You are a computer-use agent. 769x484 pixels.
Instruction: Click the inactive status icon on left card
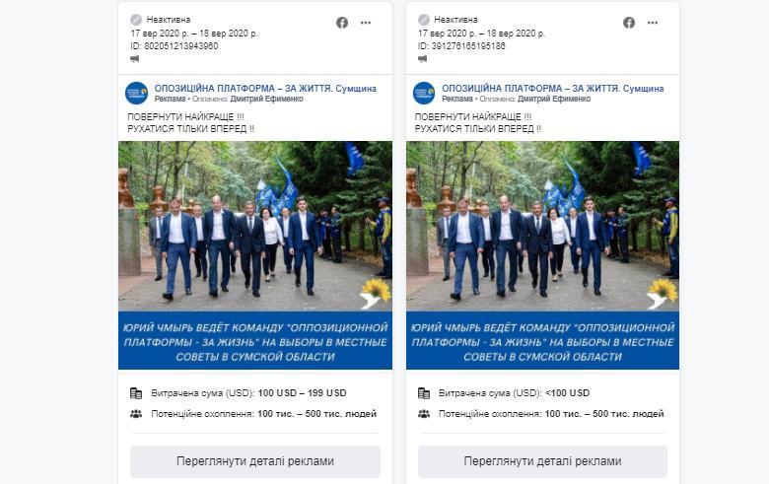(x=136, y=20)
